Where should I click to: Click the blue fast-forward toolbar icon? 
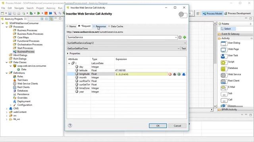[x=50, y=13]
